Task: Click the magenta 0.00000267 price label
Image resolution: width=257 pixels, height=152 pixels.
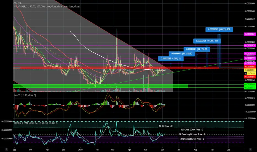Action: point(250,63)
